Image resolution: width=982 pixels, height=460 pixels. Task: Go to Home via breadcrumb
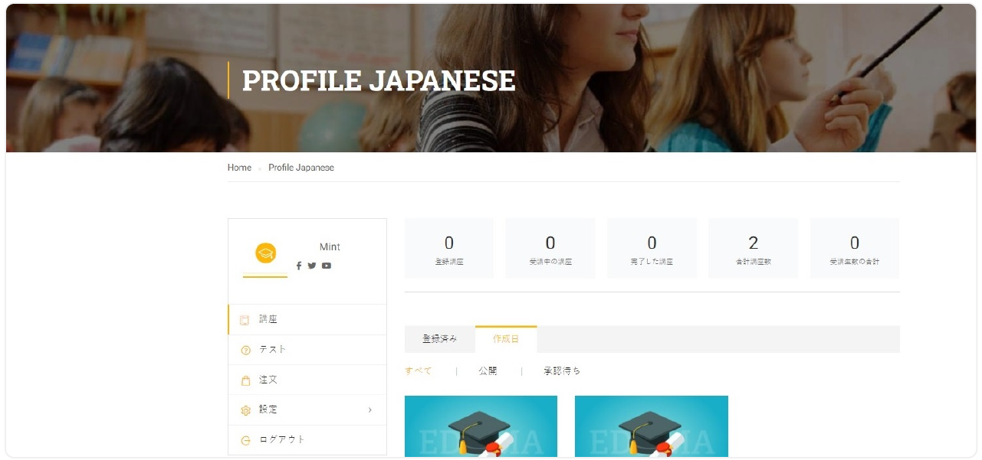click(239, 168)
